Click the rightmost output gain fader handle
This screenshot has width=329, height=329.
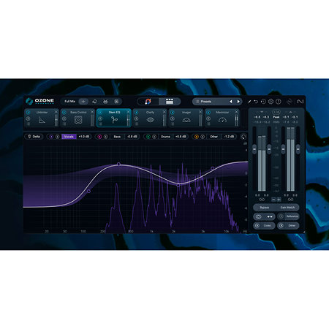pyautogui.click(x=298, y=148)
